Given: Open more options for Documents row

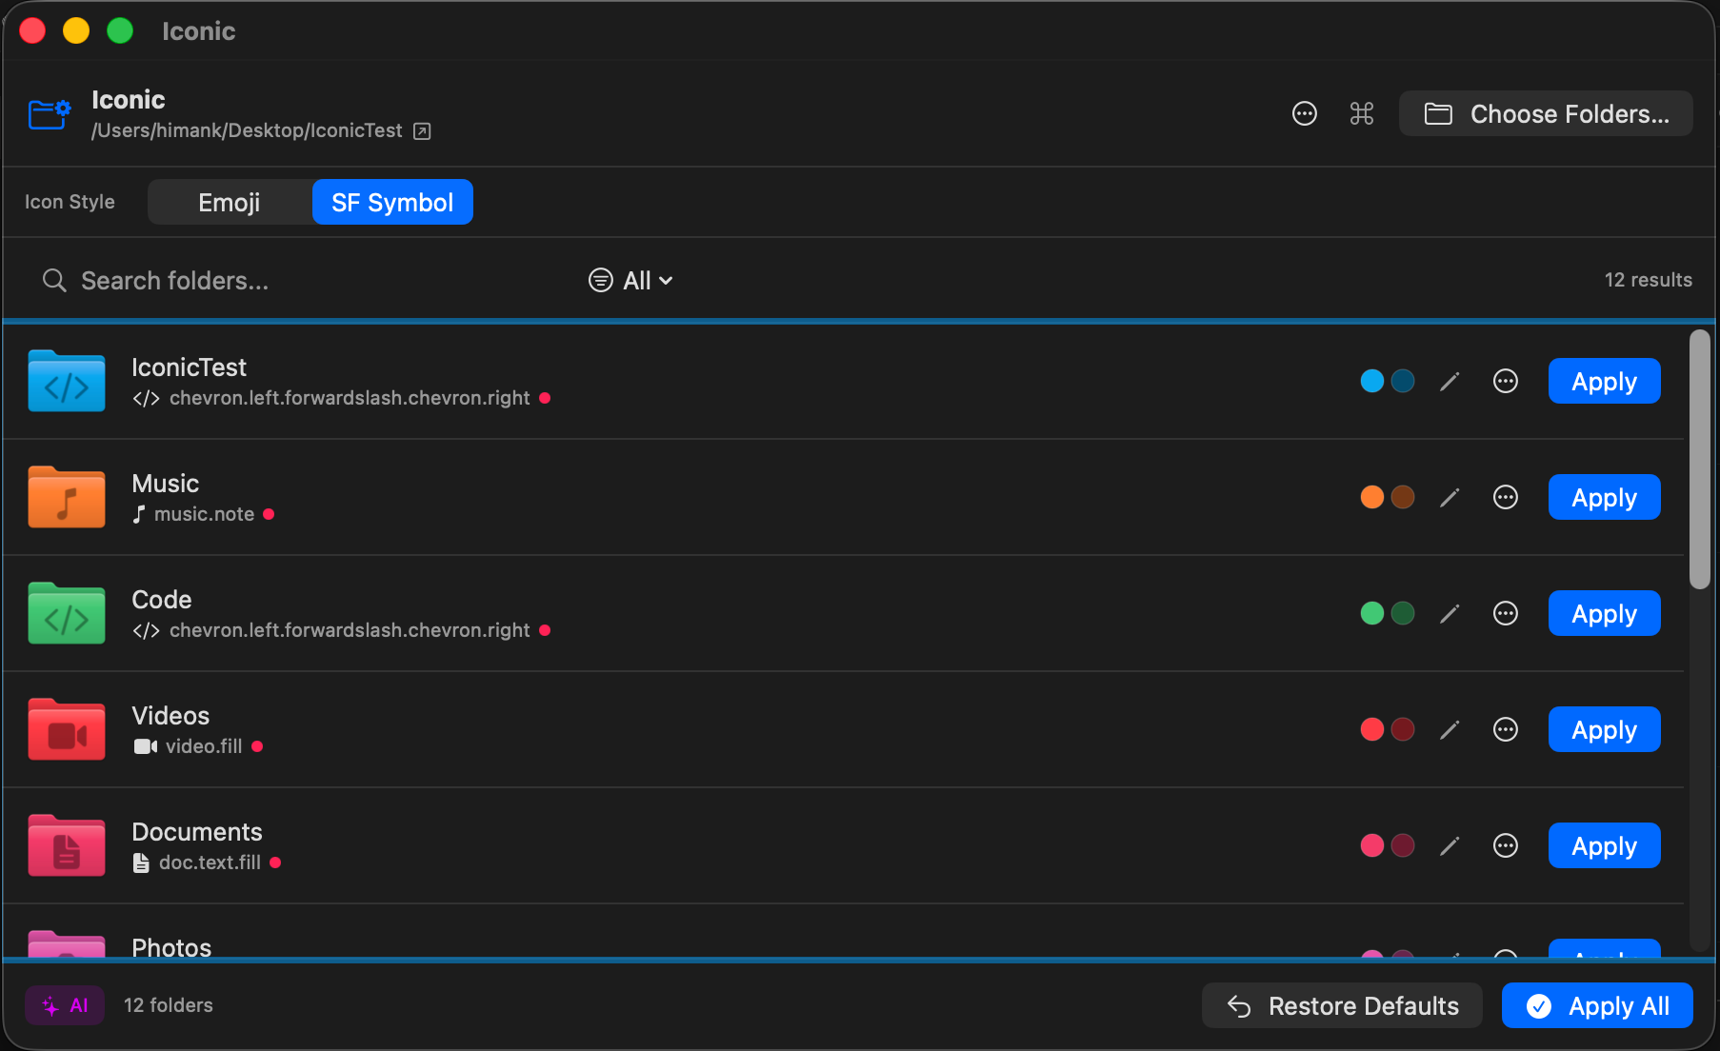Looking at the screenshot, I should pyautogui.click(x=1506, y=846).
